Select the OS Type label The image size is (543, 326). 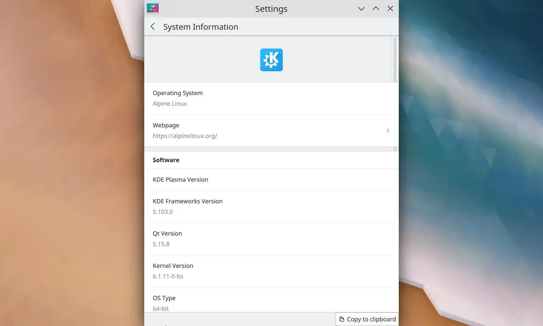(x=164, y=298)
